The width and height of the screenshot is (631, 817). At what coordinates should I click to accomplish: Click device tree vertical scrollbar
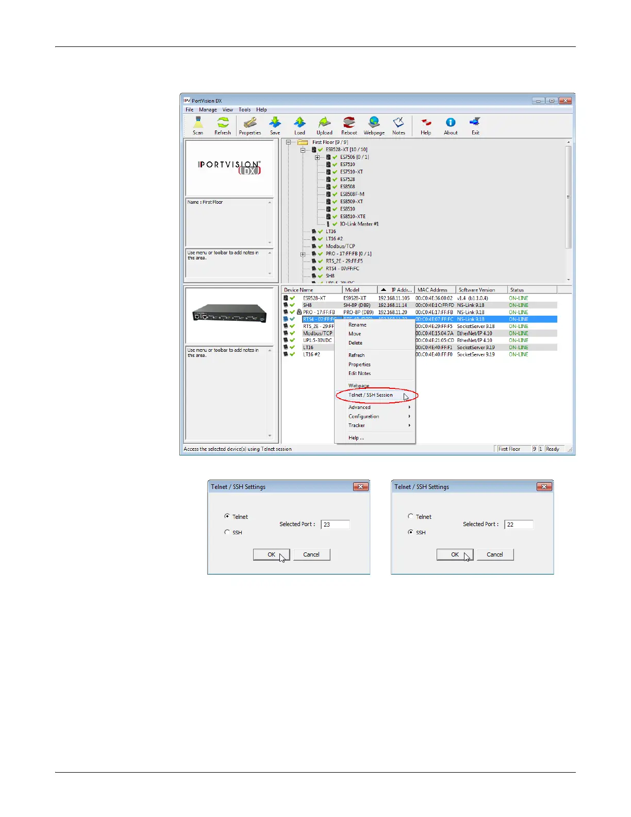pos(569,210)
